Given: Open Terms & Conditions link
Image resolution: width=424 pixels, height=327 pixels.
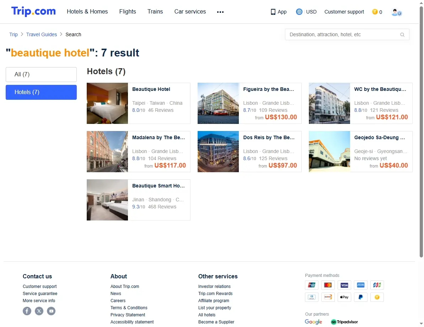Looking at the screenshot, I should (129, 308).
